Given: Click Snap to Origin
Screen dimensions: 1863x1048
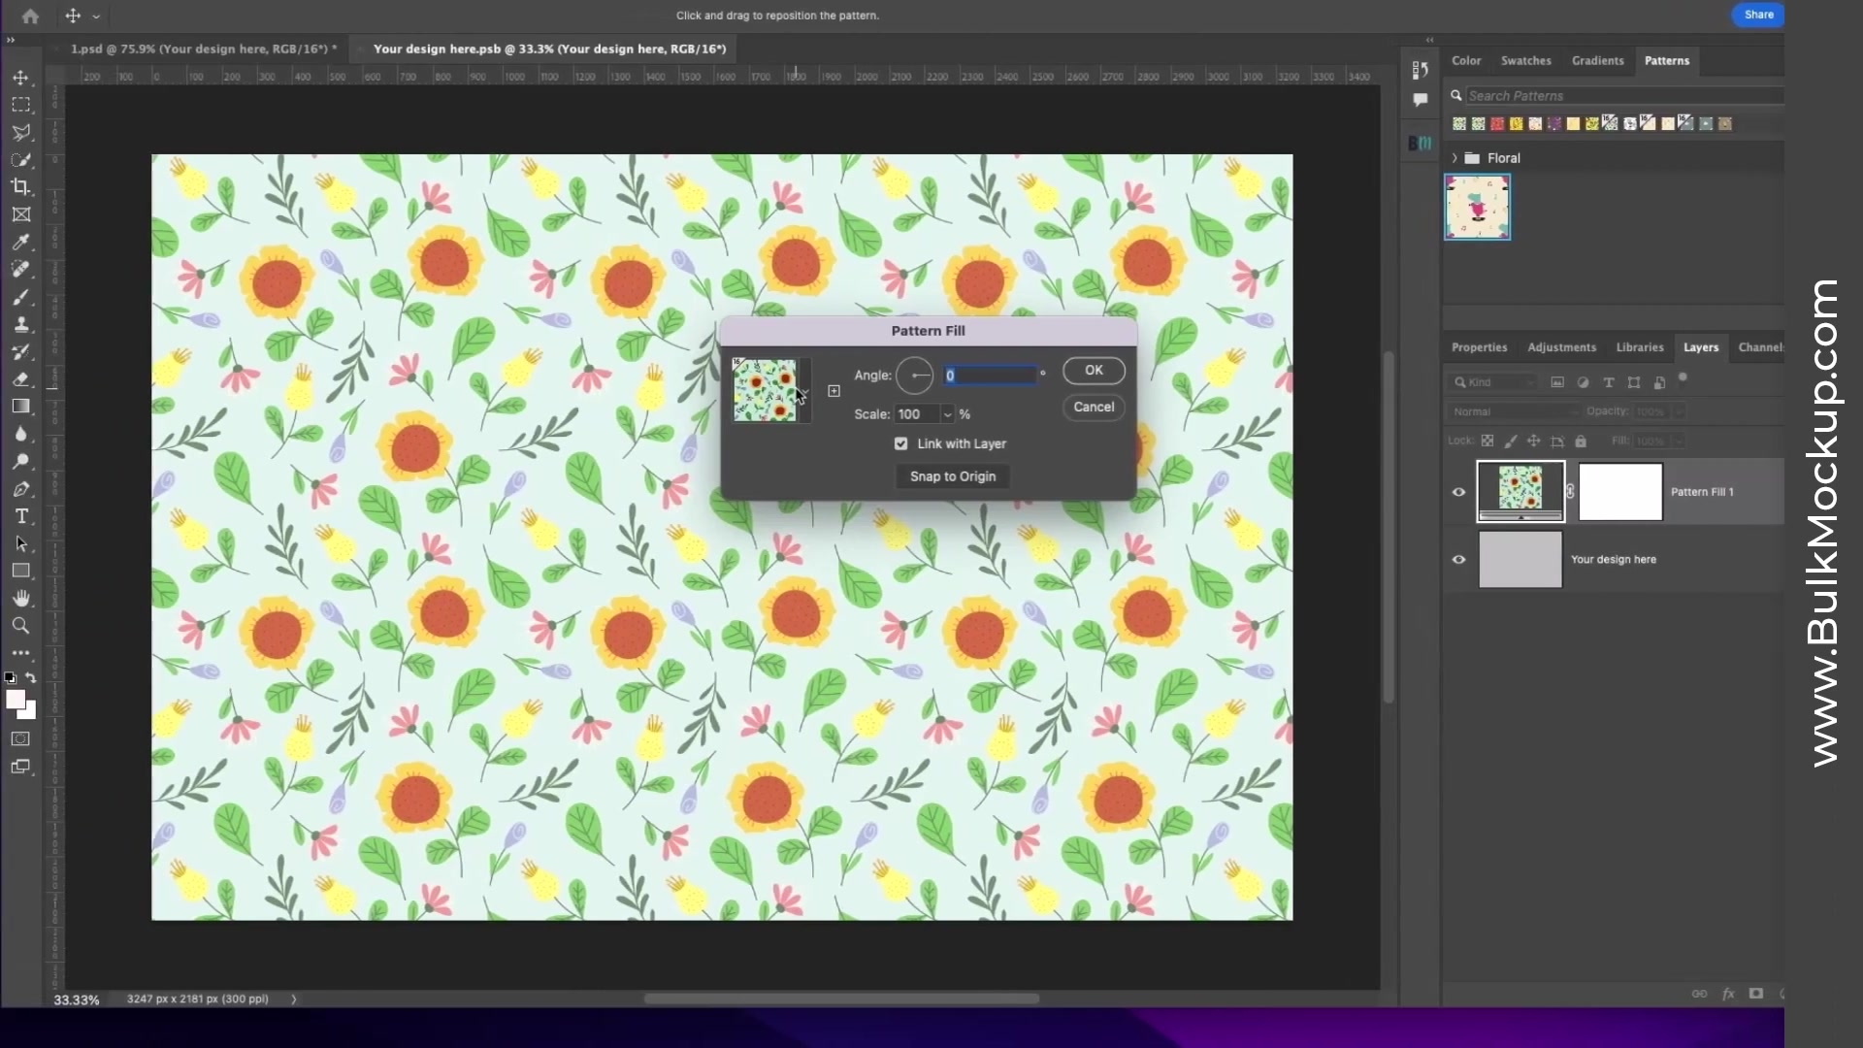Looking at the screenshot, I should click(952, 476).
